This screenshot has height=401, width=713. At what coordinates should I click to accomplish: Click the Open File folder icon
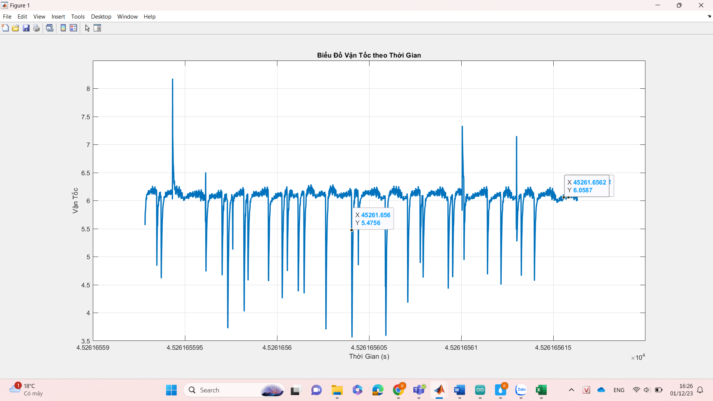click(x=16, y=28)
